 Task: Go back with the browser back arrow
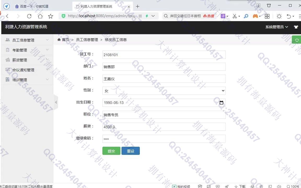pyautogui.click(x=7, y=16)
